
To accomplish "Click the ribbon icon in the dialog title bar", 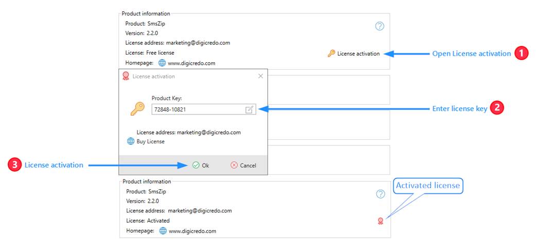I will [x=126, y=76].
